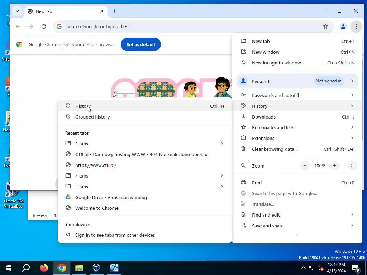Expand the first 2 tabs recent entry
This screenshot has width=367, height=275.
(145, 144)
